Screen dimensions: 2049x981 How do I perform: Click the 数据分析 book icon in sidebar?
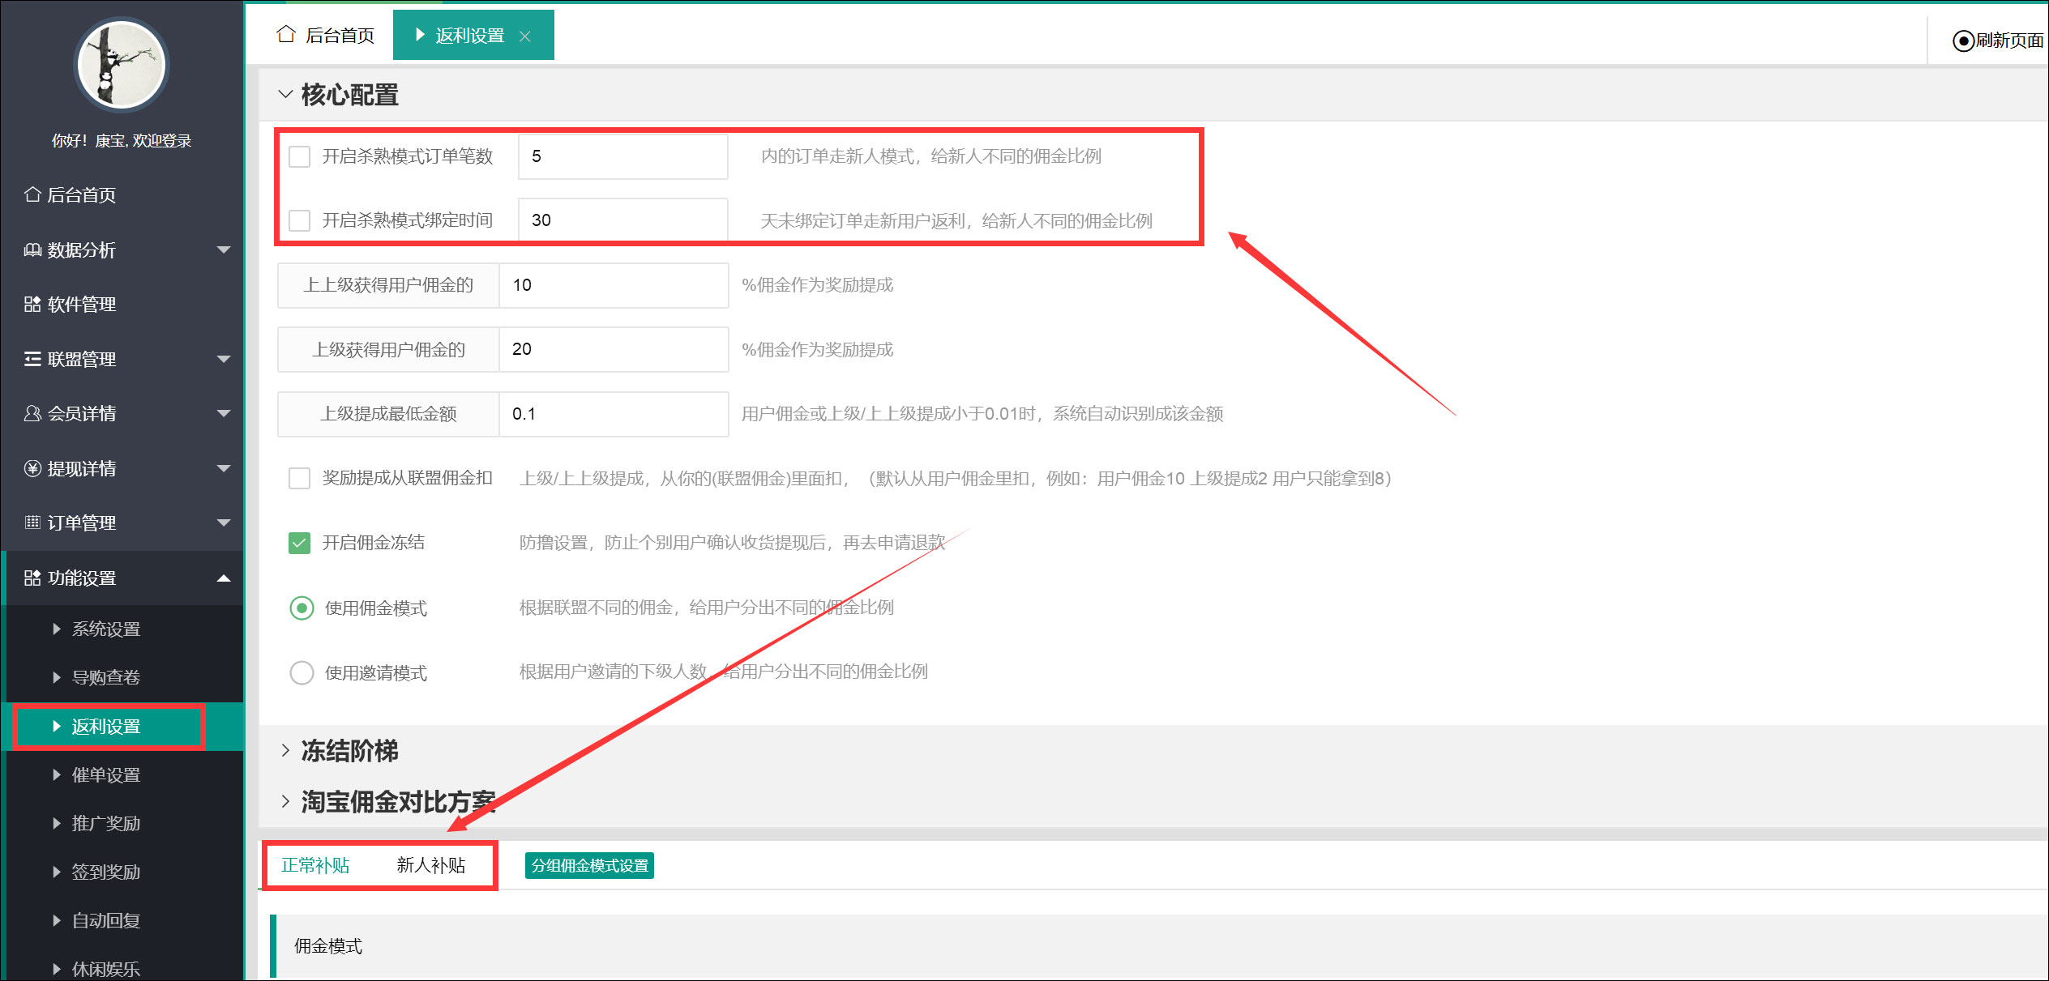click(x=32, y=250)
